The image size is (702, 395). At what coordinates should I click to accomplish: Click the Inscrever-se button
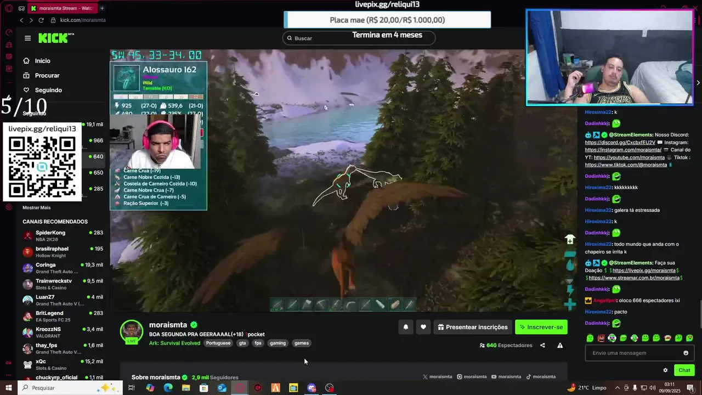[x=541, y=327]
